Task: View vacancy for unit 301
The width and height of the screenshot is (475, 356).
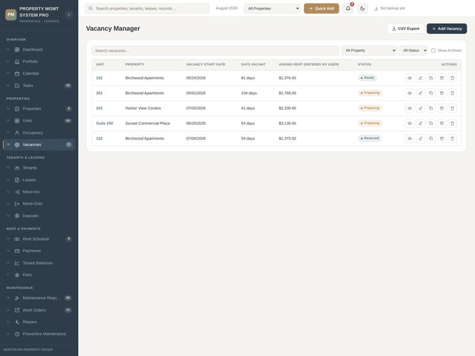Action: pos(410,93)
